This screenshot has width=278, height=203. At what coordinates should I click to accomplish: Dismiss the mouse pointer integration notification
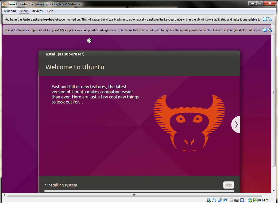point(265,30)
